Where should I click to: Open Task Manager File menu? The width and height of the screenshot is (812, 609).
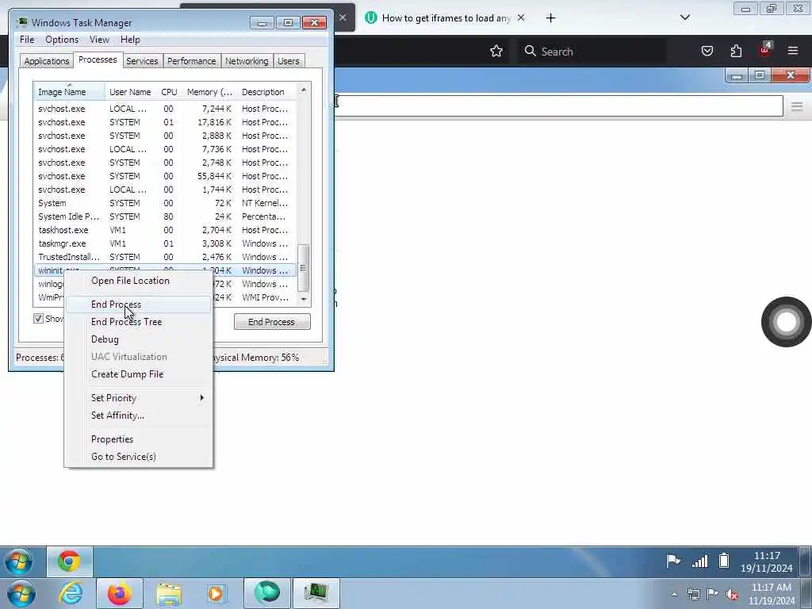tap(27, 40)
